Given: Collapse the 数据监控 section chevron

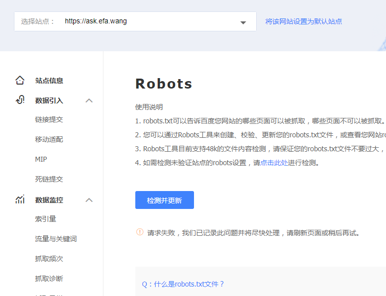Looking at the screenshot, I should [89, 200].
